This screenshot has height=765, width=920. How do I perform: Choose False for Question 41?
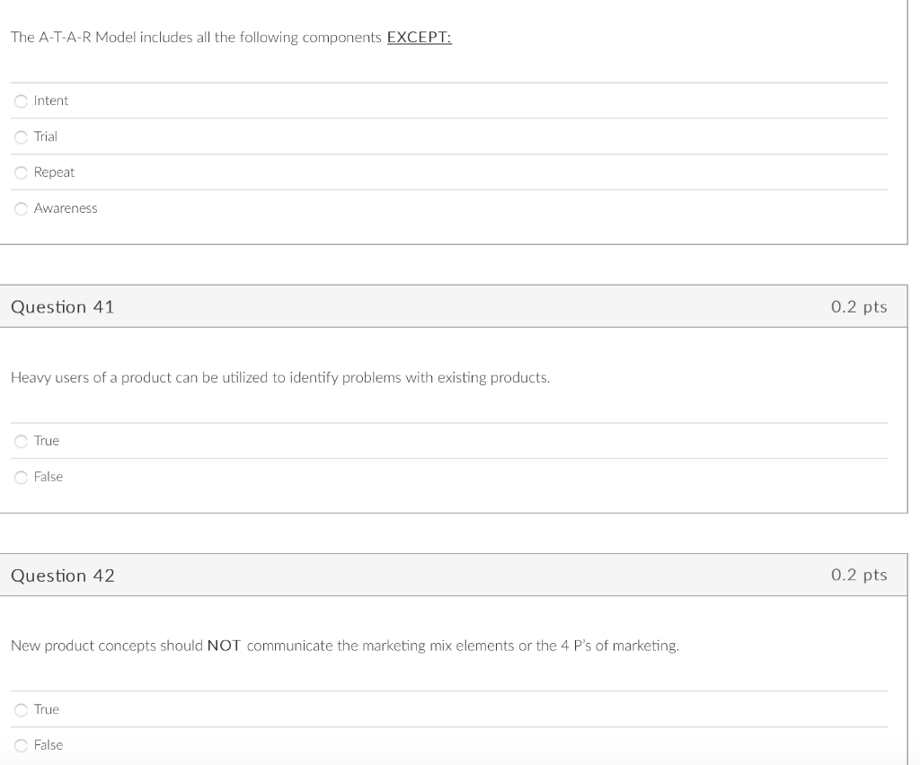click(20, 477)
